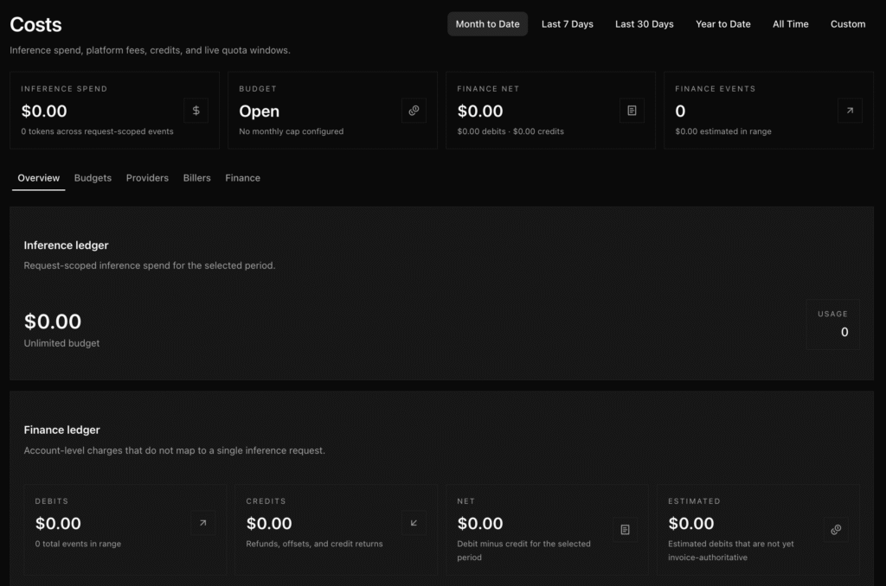Click the document icon on Finance Net card

(x=632, y=111)
